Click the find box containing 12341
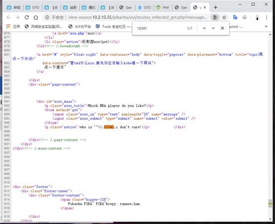Screen dimensions: 275x224 160,28
